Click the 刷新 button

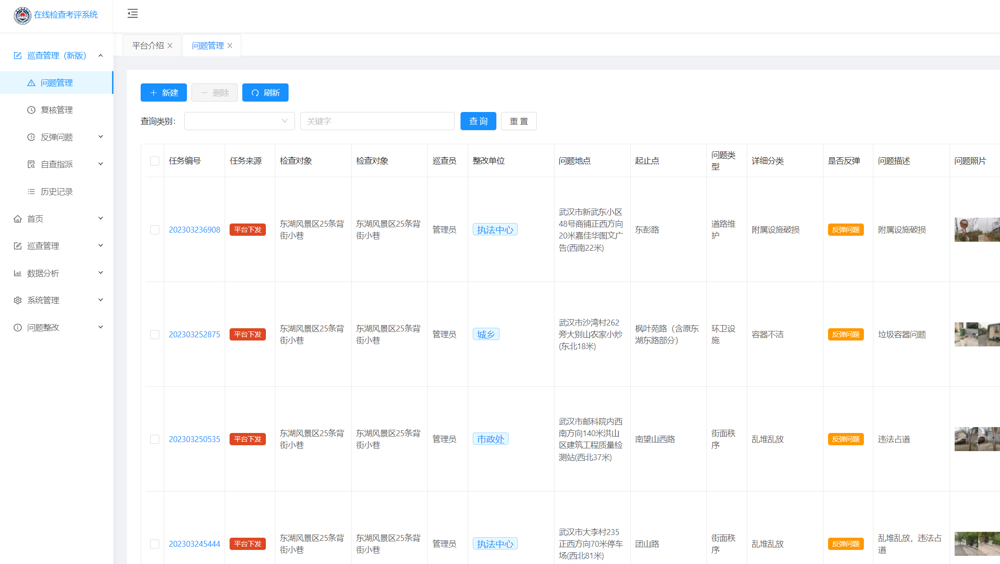tap(265, 92)
